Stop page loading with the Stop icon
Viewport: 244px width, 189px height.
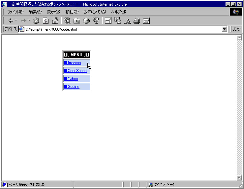tap(36, 20)
